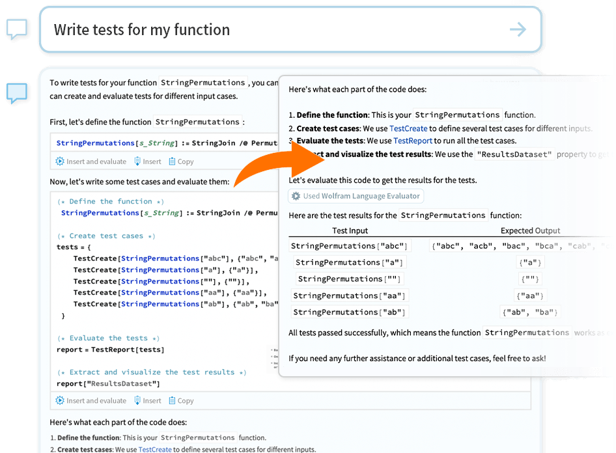Click the lower 'Copy' button below test code
This screenshot has width=616, height=453.
coord(181,400)
